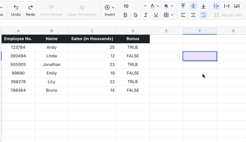The width and height of the screenshot is (246, 142).
Task: Apply bold formatting
Action: click(125, 15)
